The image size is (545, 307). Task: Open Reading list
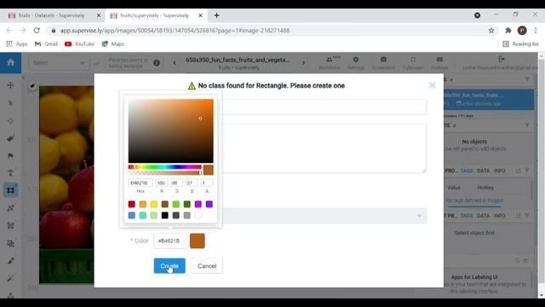pos(520,43)
